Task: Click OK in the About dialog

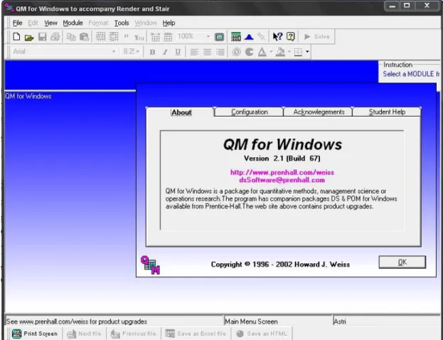Action: tap(402, 262)
